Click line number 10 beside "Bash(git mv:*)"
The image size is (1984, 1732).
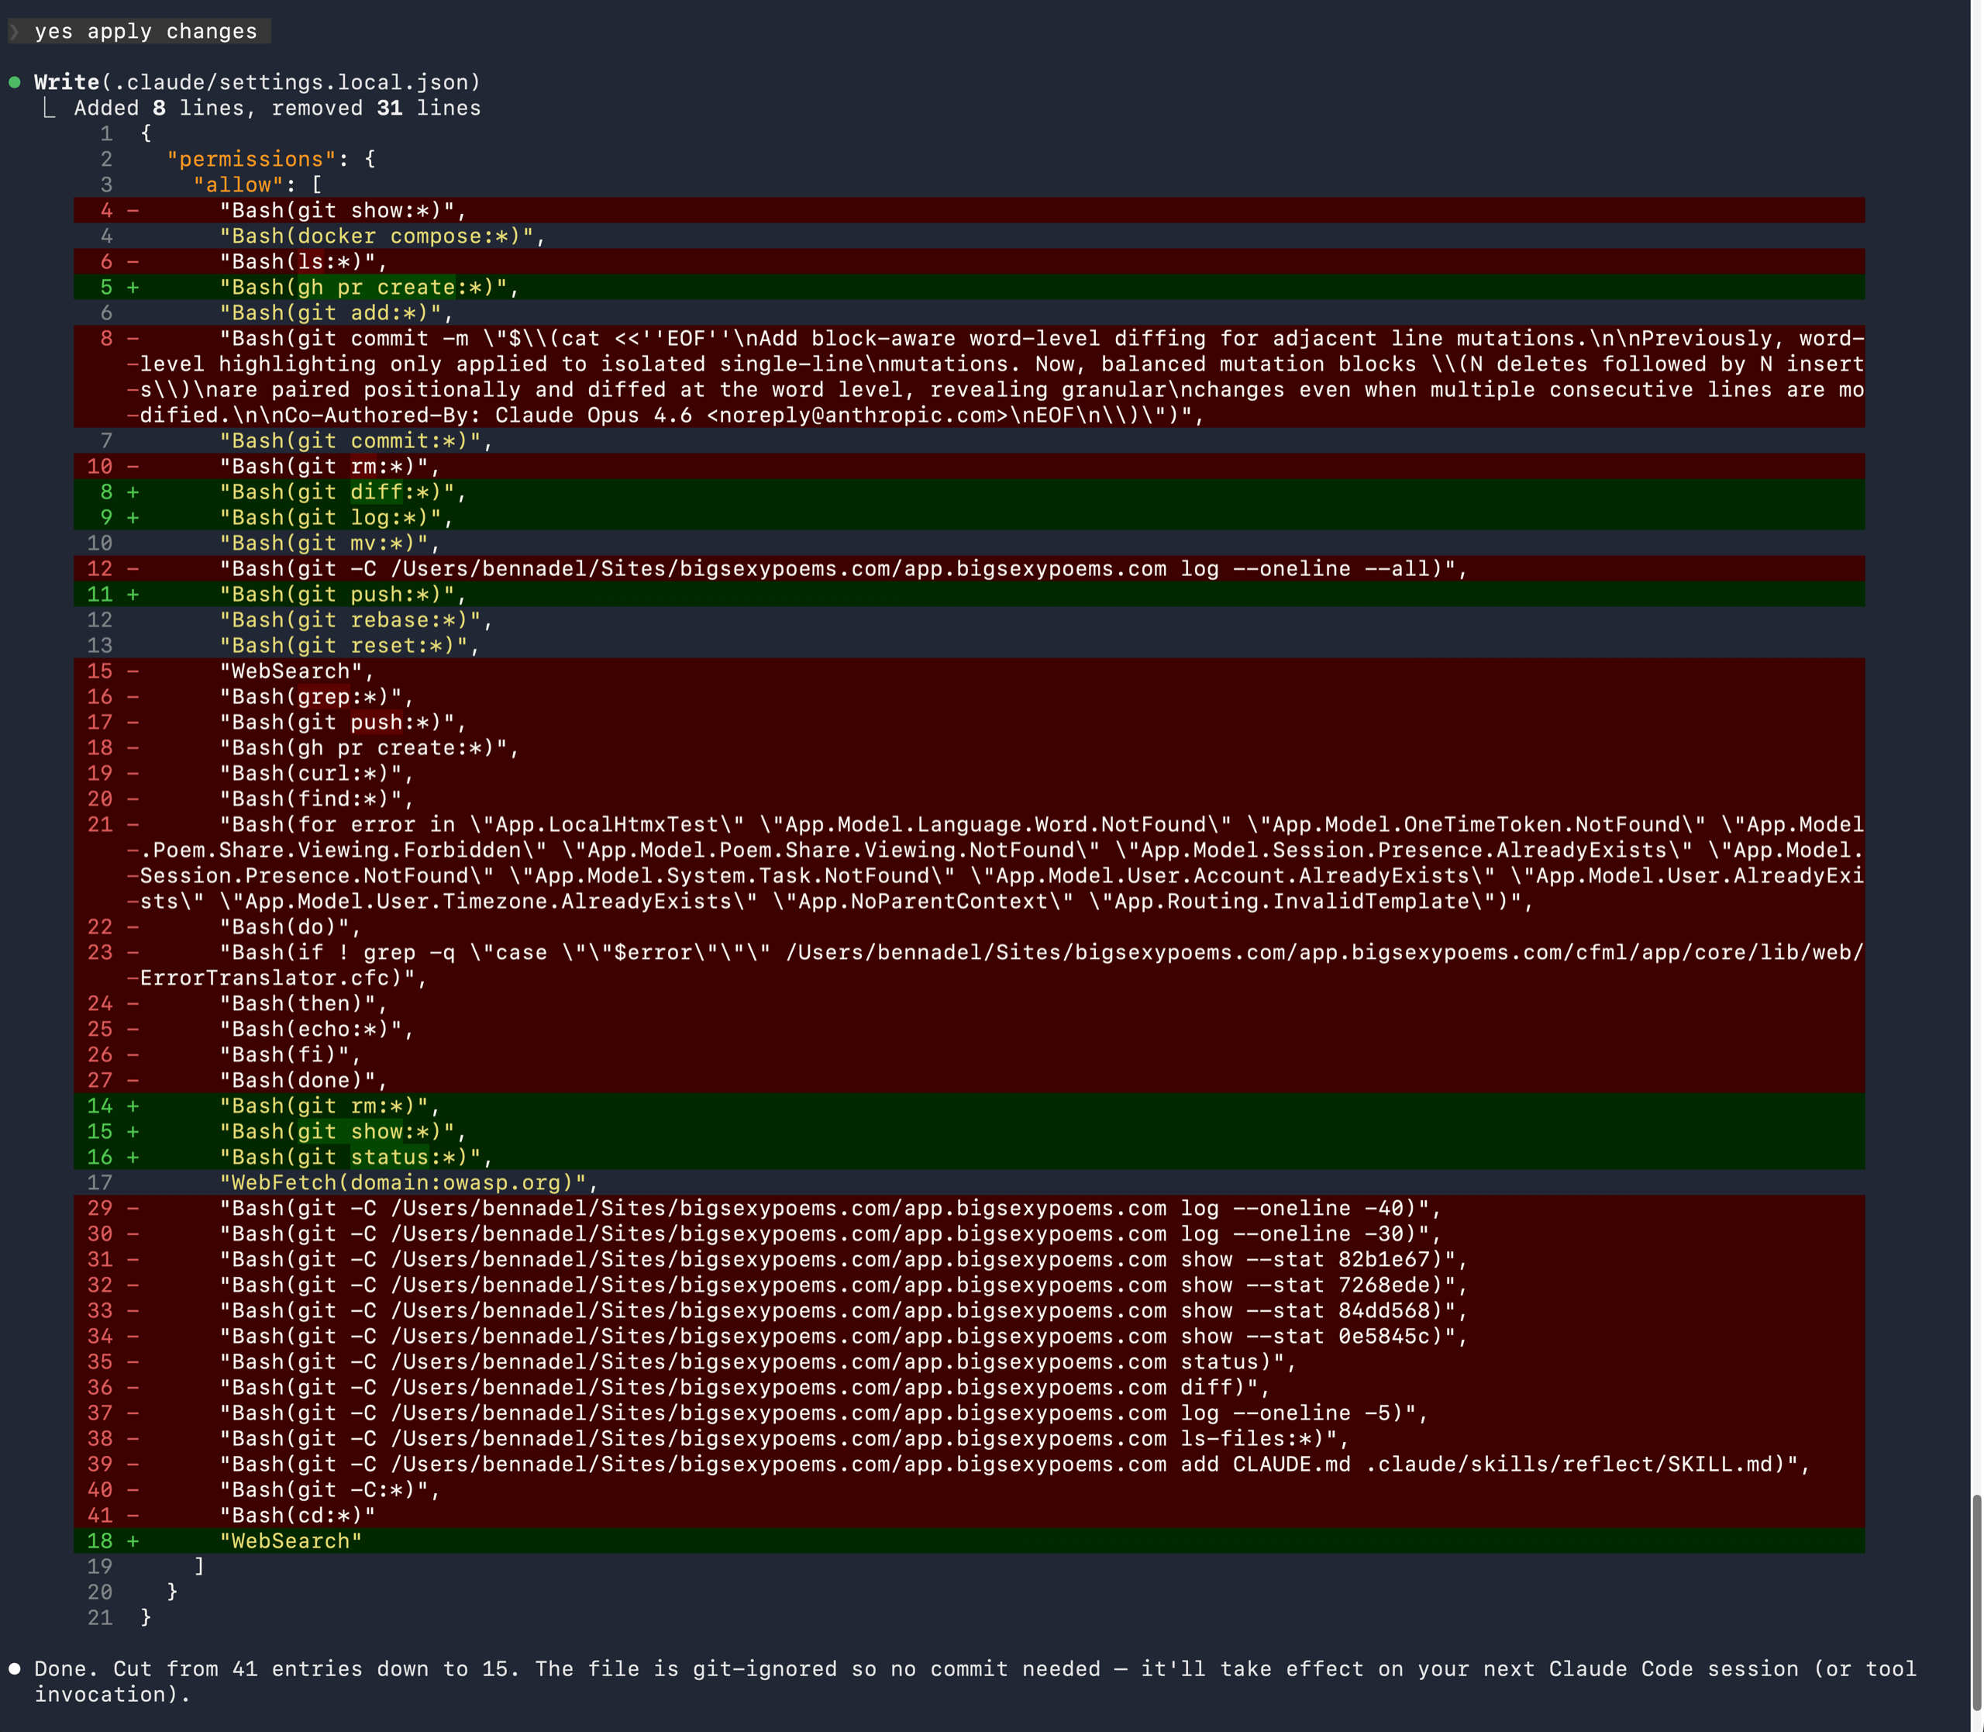click(x=101, y=542)
